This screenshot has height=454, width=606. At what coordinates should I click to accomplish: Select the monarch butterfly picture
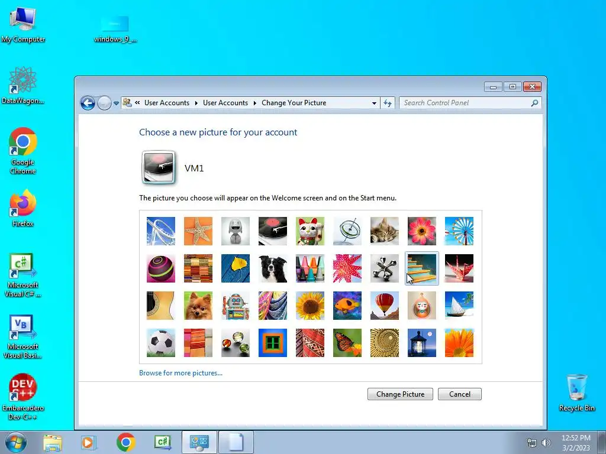(347, 343)
